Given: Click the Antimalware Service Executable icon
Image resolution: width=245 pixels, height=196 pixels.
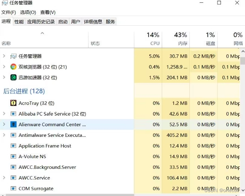Looking at the screenshot, I should tap(13, 135).
